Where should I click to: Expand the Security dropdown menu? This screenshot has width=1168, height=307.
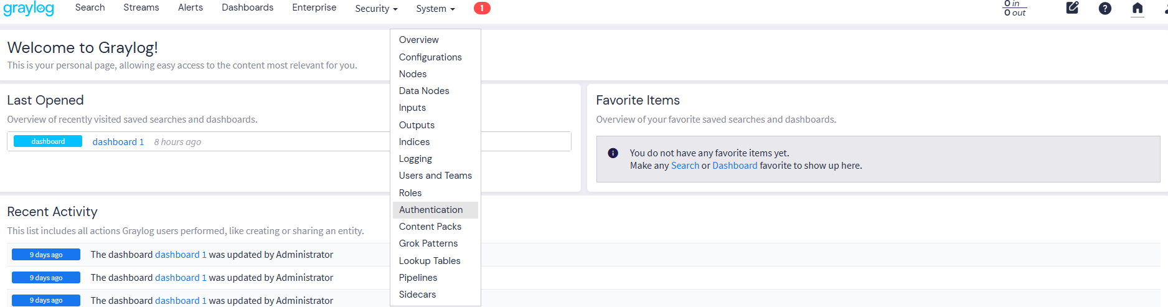(376, 9)
